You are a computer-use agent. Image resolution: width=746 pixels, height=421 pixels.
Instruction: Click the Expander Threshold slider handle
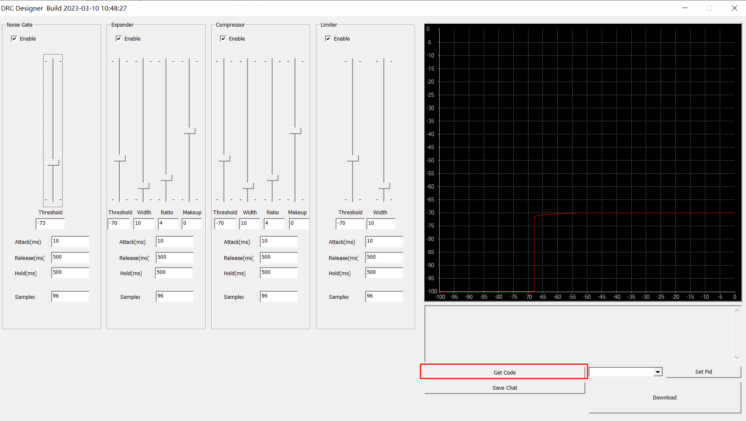[x=120, y=159]
